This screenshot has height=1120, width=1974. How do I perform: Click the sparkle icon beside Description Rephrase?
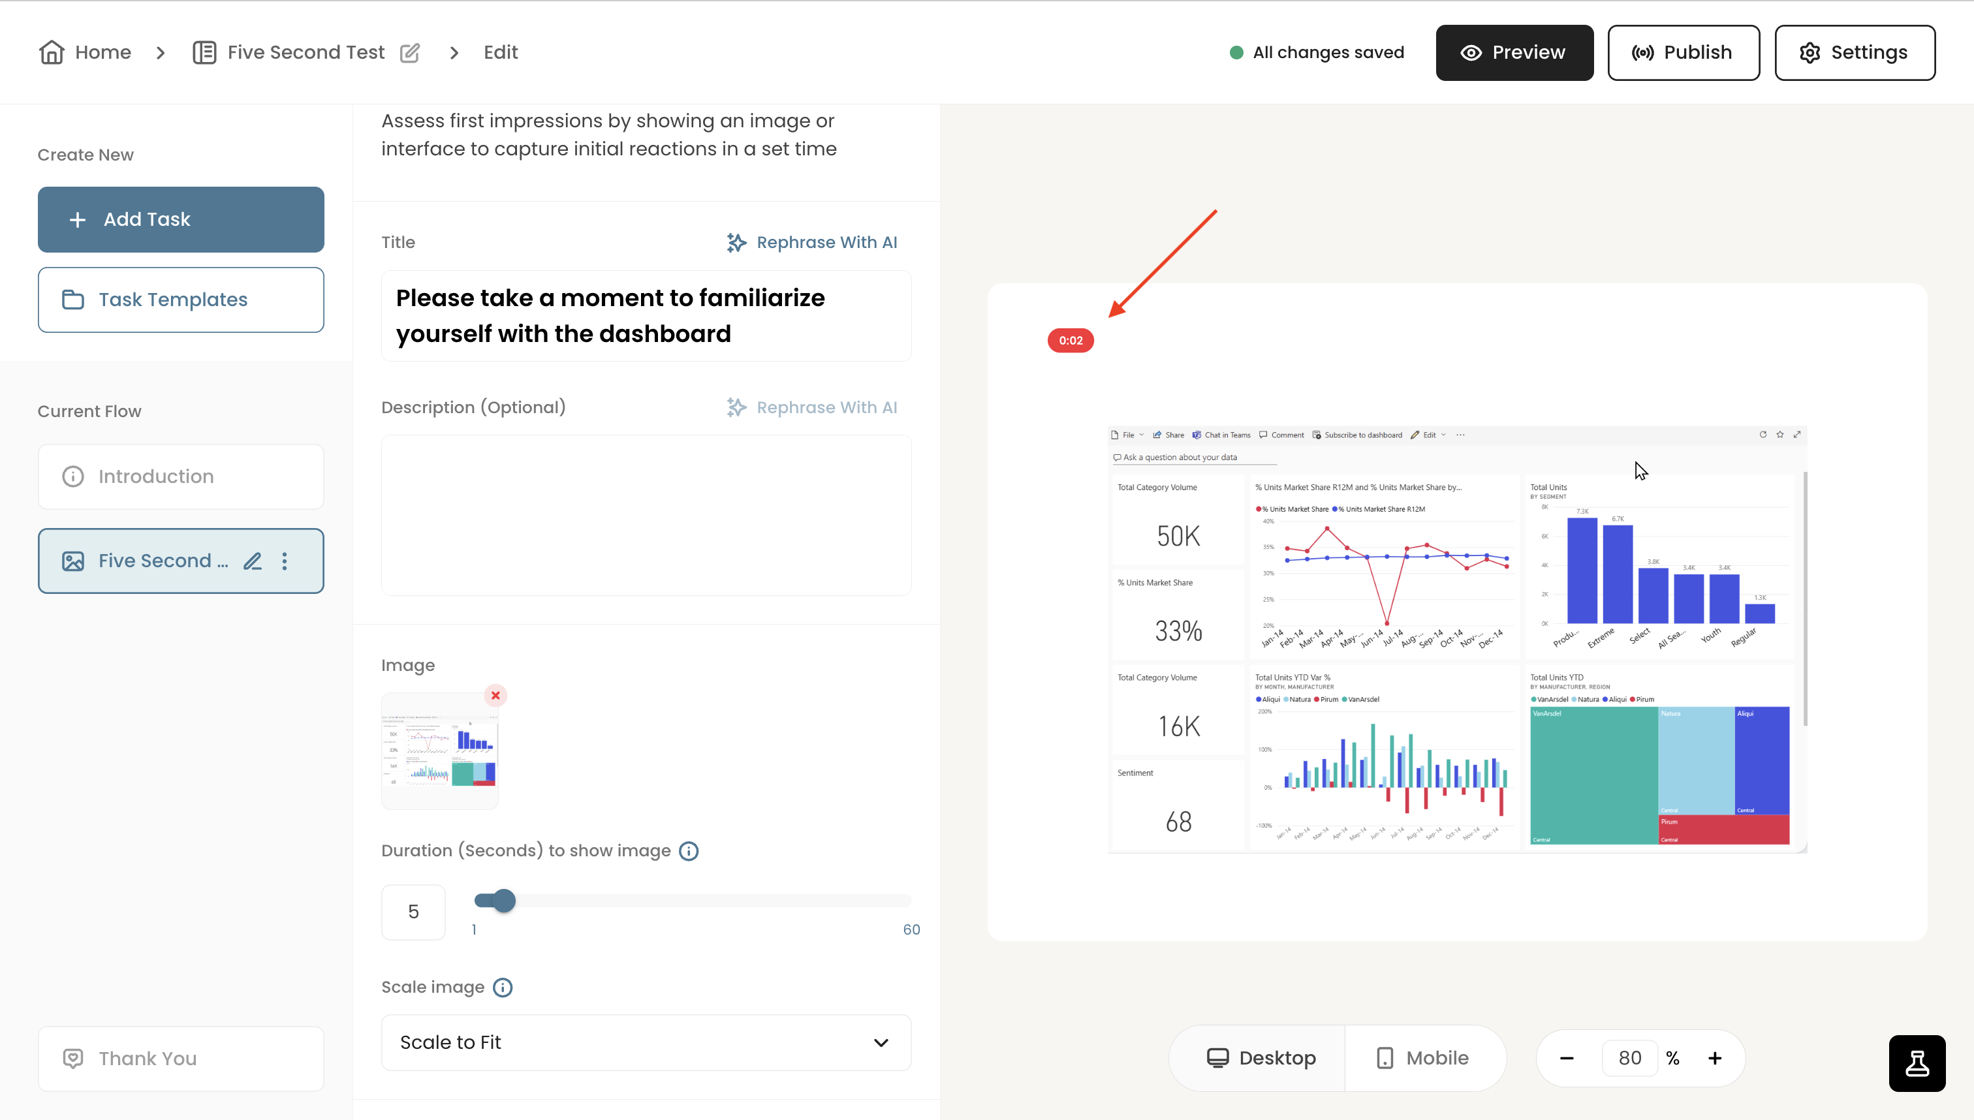tap(736, 408)
